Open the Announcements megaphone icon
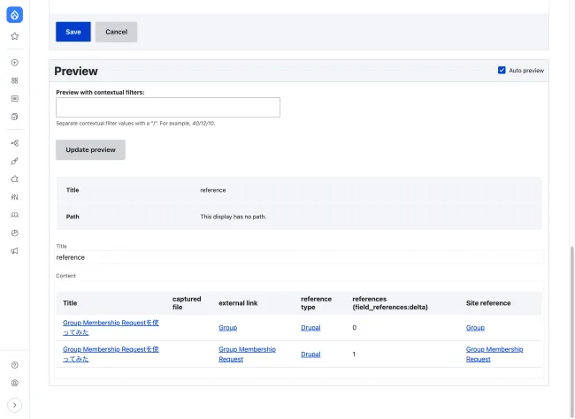The width and height of the screenshot is (575, 419). [14, 251]
